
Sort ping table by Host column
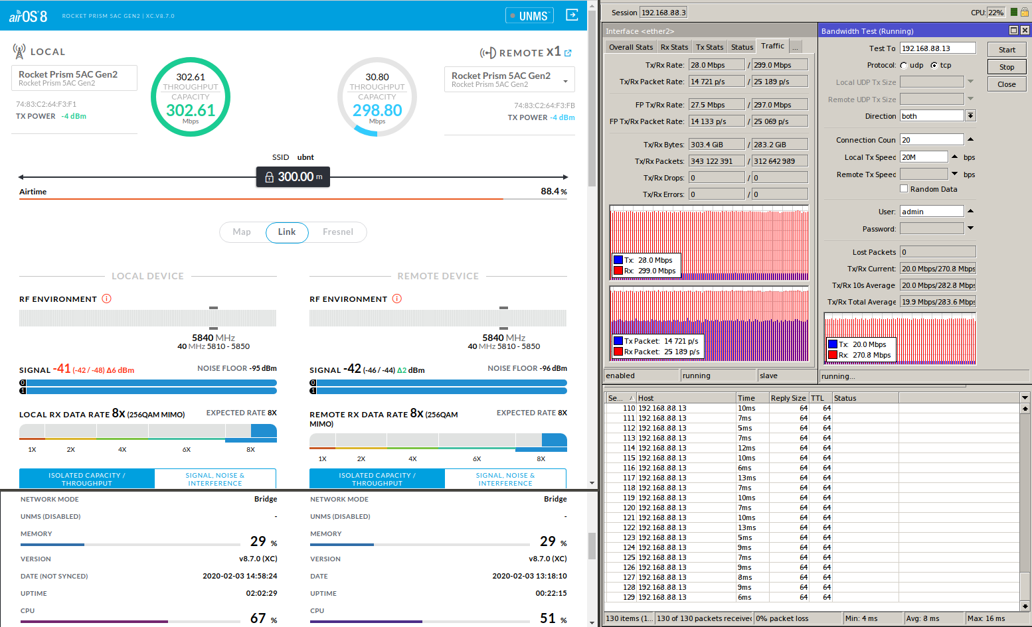686,398
